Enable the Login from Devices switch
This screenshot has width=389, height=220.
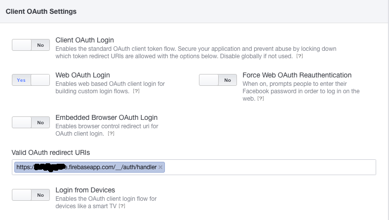pos(31,195)
